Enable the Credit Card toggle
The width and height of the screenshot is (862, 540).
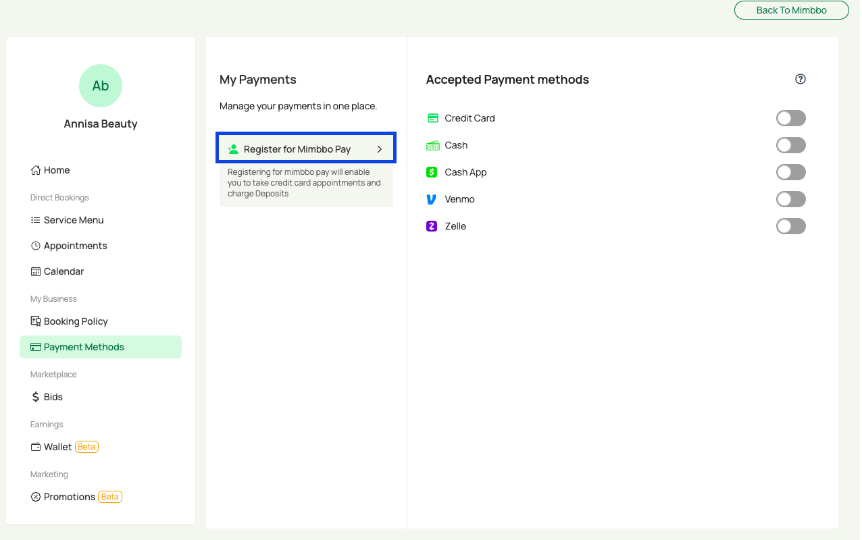(791, 118)
